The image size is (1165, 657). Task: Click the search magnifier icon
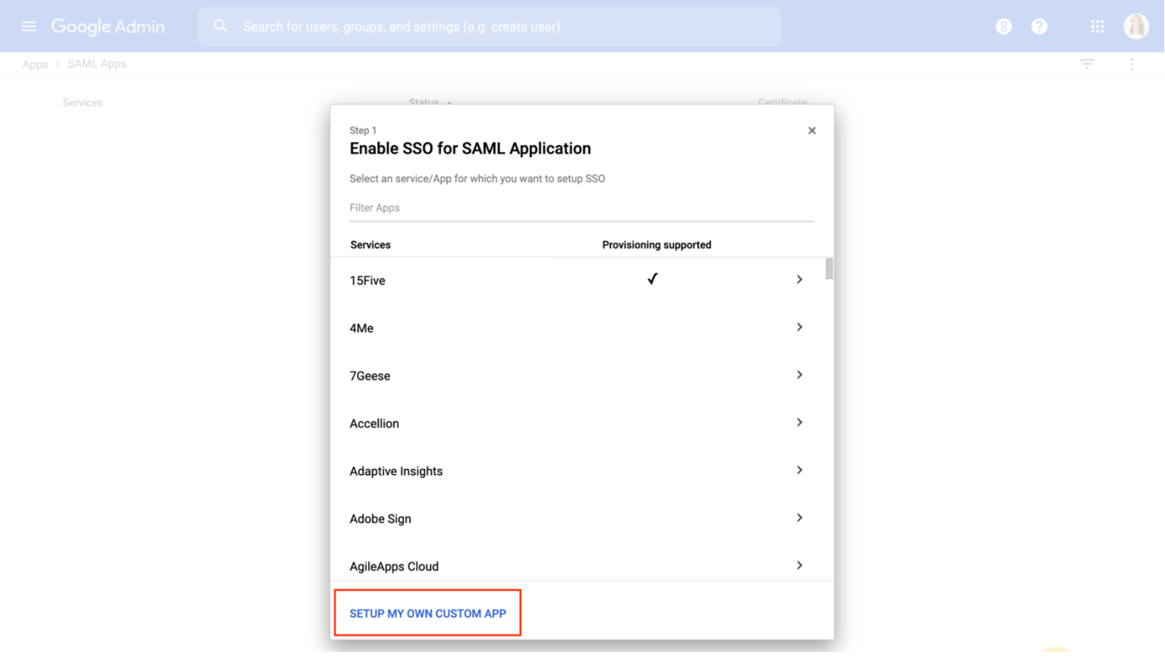pyautogui.click(x=221, y=27)
